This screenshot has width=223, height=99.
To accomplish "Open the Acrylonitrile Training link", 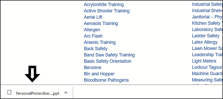I will [x=104, y=5].
